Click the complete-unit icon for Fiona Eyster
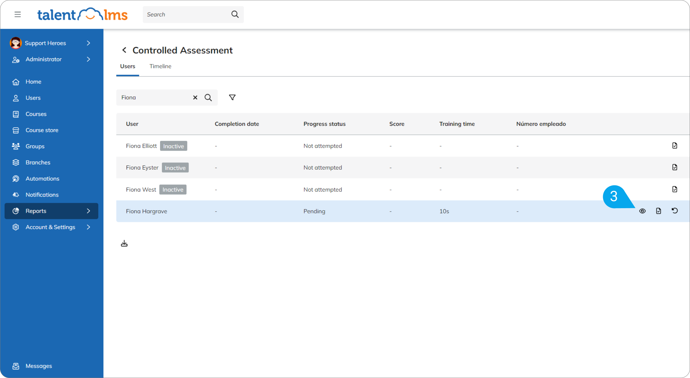 (675, 167)
